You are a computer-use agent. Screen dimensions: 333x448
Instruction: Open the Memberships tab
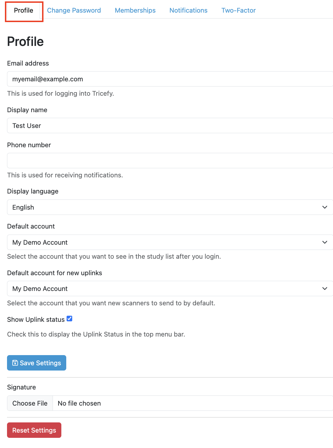tap(135, 11)
